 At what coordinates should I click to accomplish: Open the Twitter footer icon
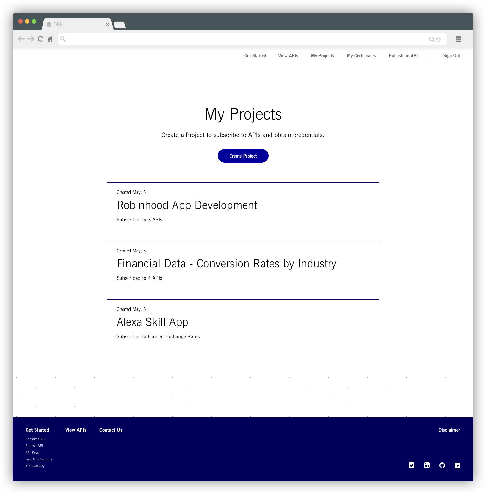coord(412,465)
